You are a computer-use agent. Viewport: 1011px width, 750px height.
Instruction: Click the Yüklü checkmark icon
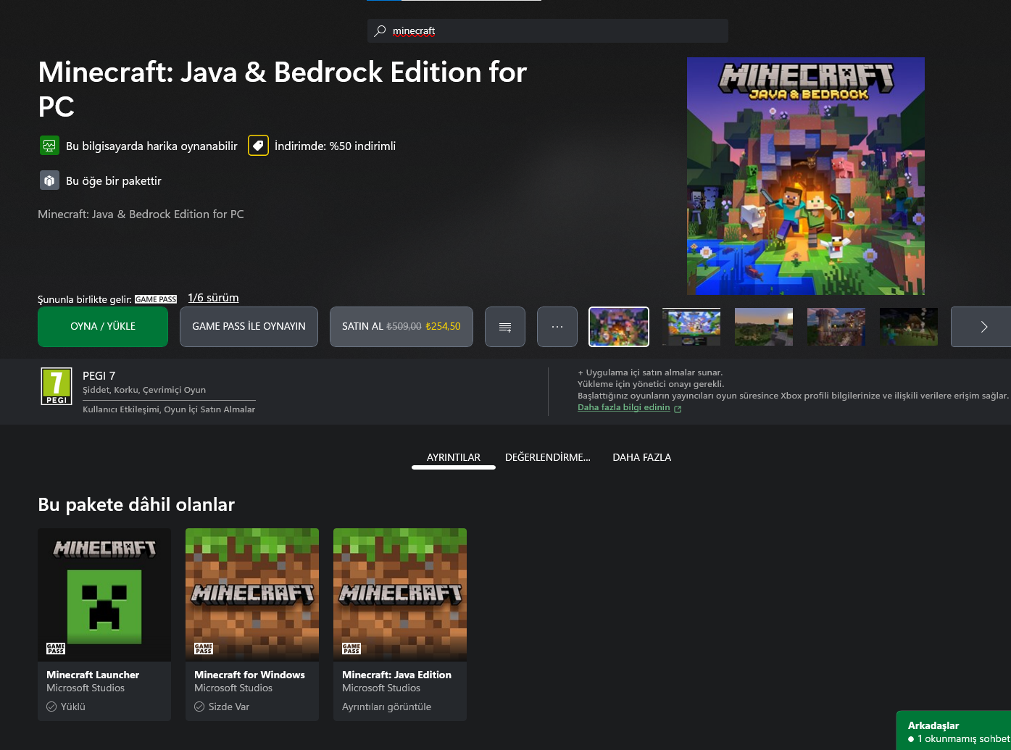click(x=51, y=707)
